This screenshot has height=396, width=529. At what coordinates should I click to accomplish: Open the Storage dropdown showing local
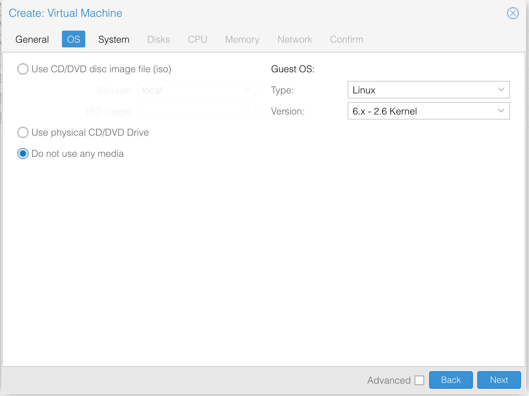point(196,90)
